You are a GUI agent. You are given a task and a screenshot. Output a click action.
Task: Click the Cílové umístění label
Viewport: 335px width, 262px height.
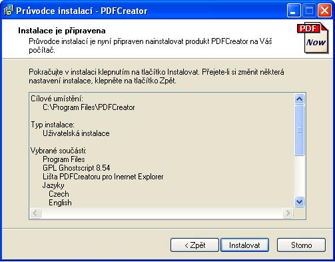tap(57, 99)
